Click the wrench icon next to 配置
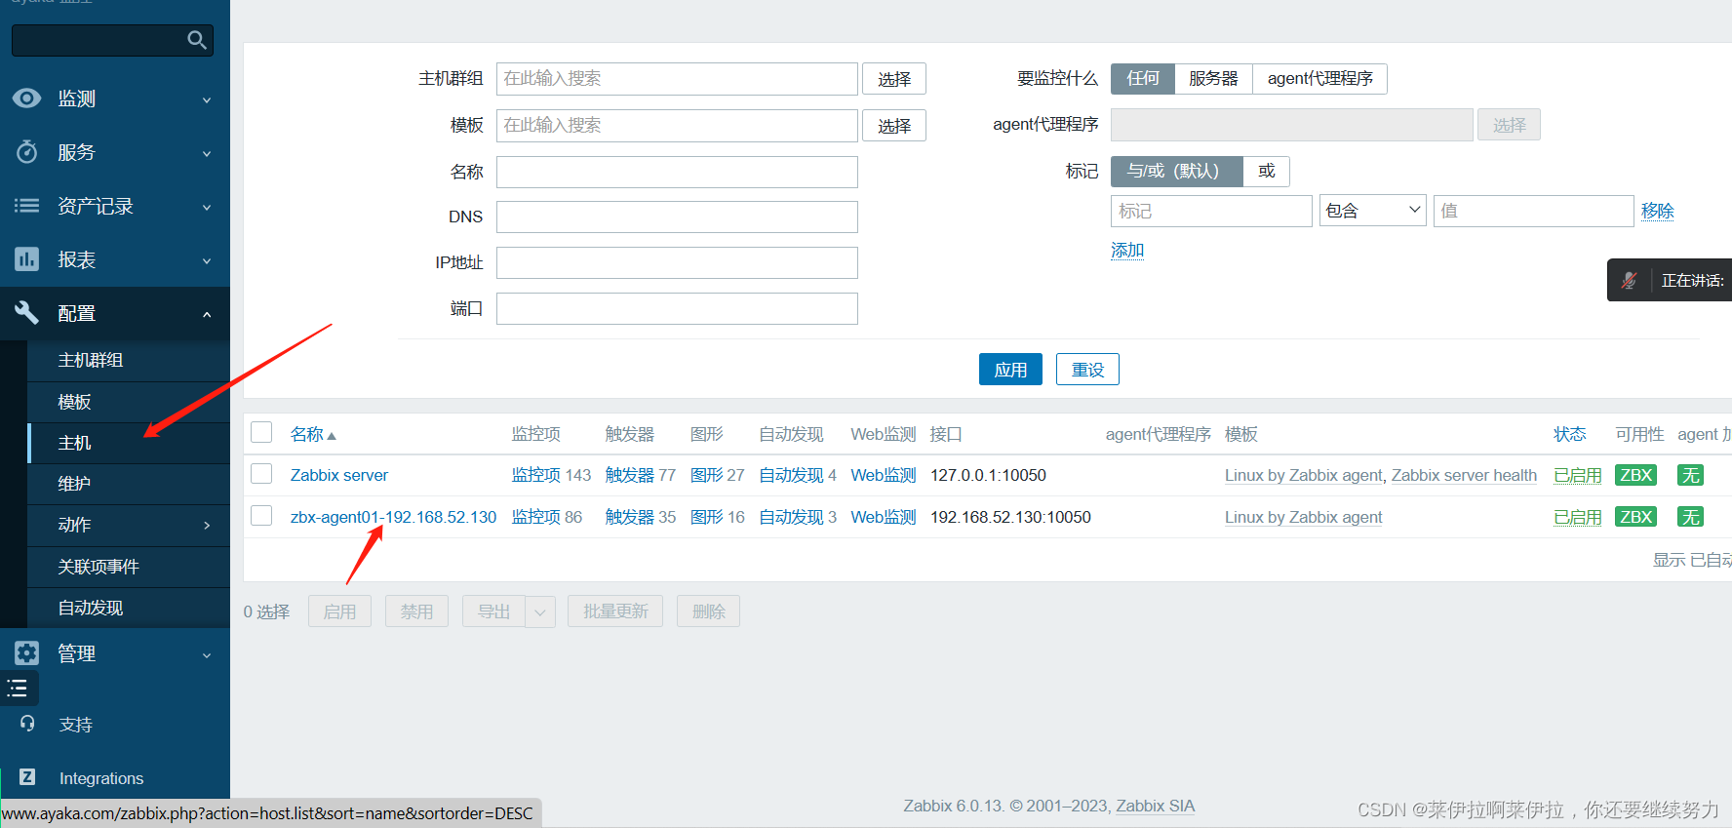 coord(26,312)
